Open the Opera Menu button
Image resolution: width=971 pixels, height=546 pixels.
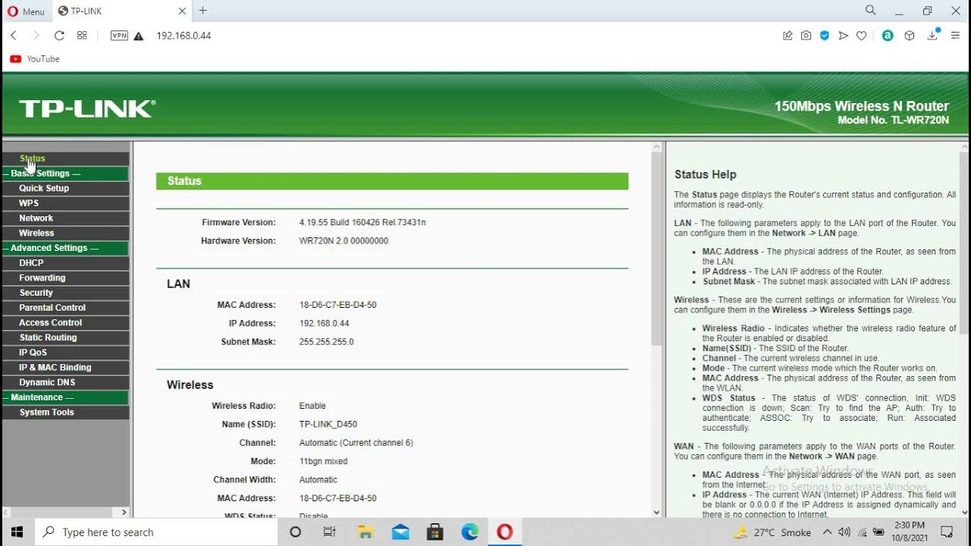[x=26, y=11]
